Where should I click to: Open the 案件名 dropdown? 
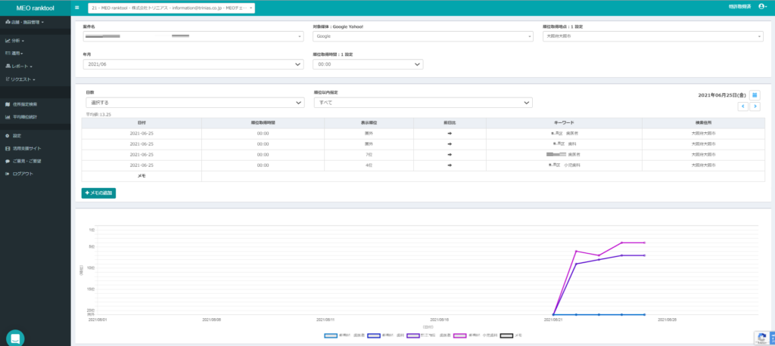click(x=193, y=36)
